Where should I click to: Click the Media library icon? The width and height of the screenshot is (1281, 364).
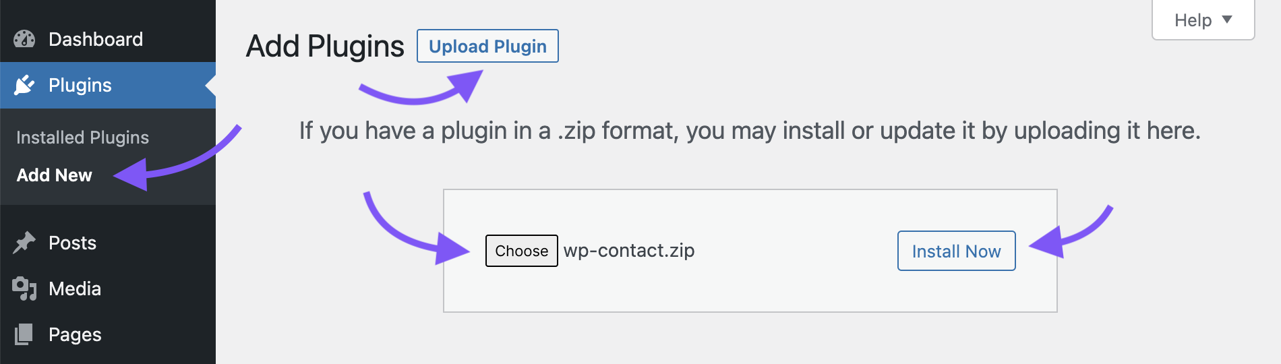(x=24, y=289)
